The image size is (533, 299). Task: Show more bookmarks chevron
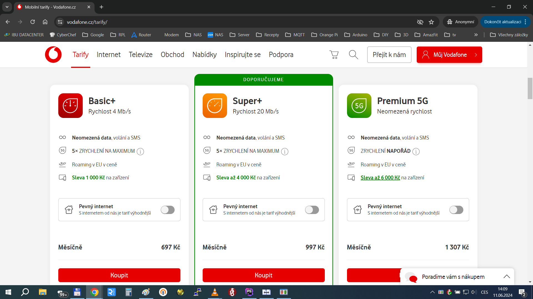(x=476, y=35)
